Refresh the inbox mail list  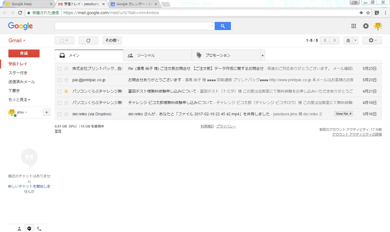point(88,41)
